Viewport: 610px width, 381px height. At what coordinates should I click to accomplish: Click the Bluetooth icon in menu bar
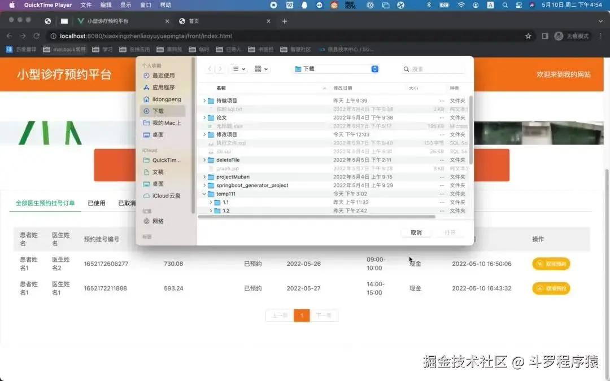click(x=429, y=5)
